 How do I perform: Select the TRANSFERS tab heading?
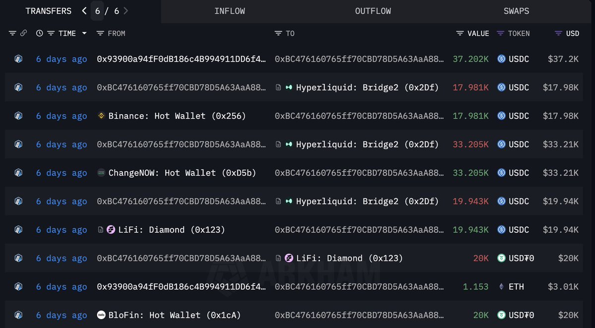click(49, 11)
